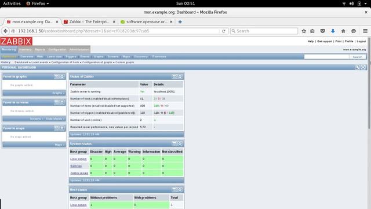This screenshot has height=209, width=371.
Task: Switch to the mon.example.org browser tab
Action: click(32, 22)
